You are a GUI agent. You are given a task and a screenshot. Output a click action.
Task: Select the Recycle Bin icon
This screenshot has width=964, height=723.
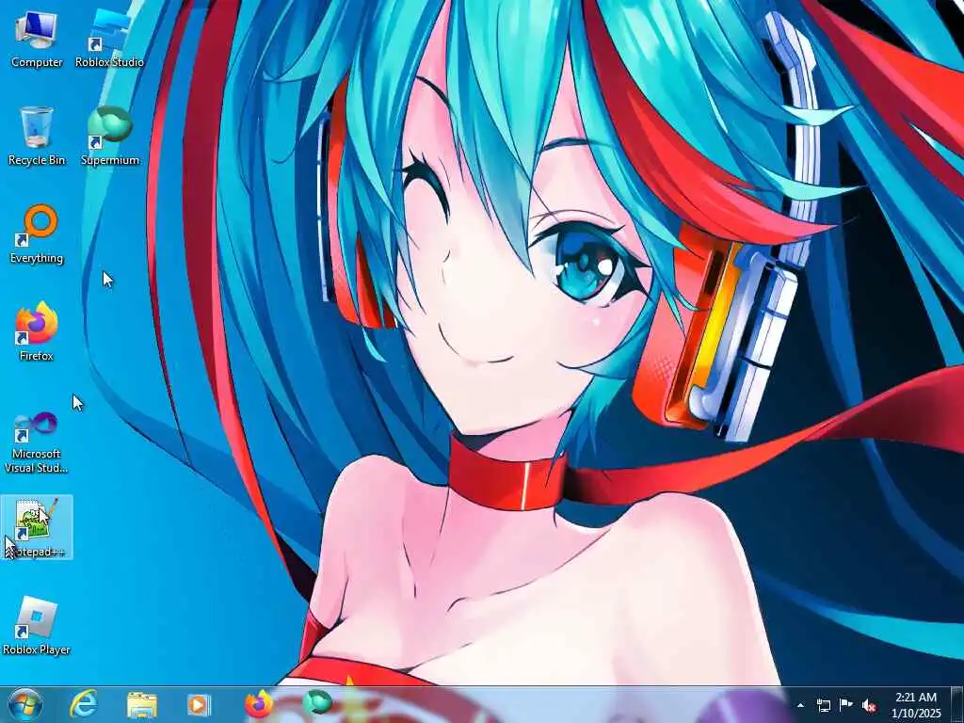click(x=37, y=136)
